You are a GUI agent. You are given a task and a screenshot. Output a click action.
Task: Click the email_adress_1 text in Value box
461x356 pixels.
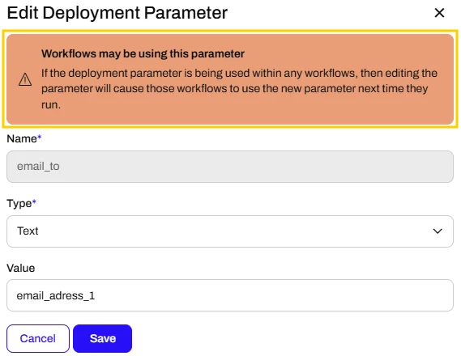(56, 296)
